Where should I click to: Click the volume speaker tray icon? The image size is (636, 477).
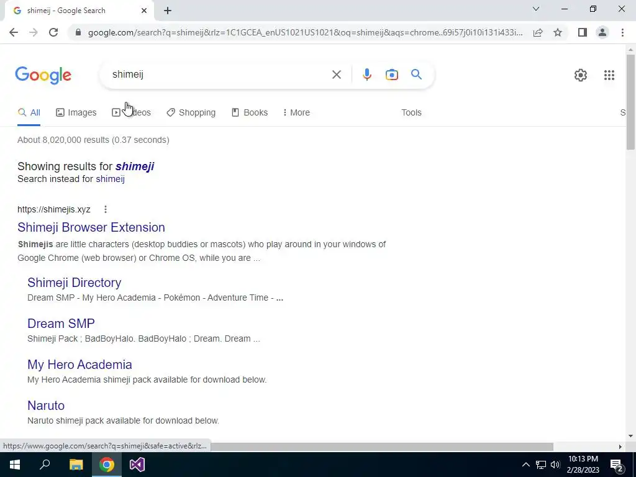[555, 465]
